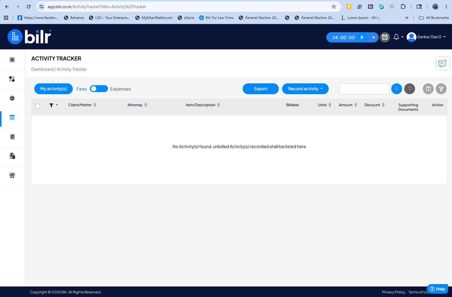Click the feedback chat icon on right
Screen dimensions: 452x297
coord(443,63)
